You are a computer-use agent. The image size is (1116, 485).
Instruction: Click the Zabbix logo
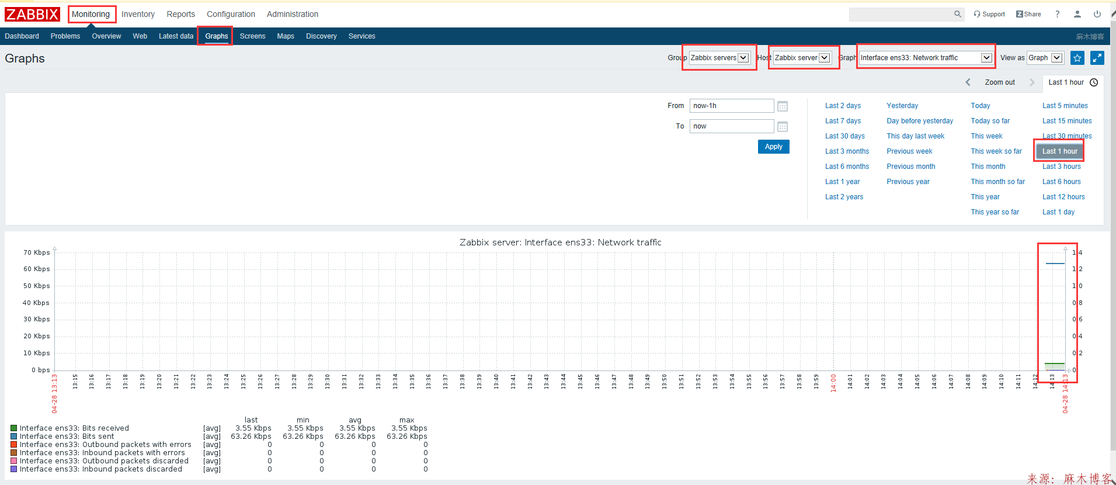coord(33,14)
